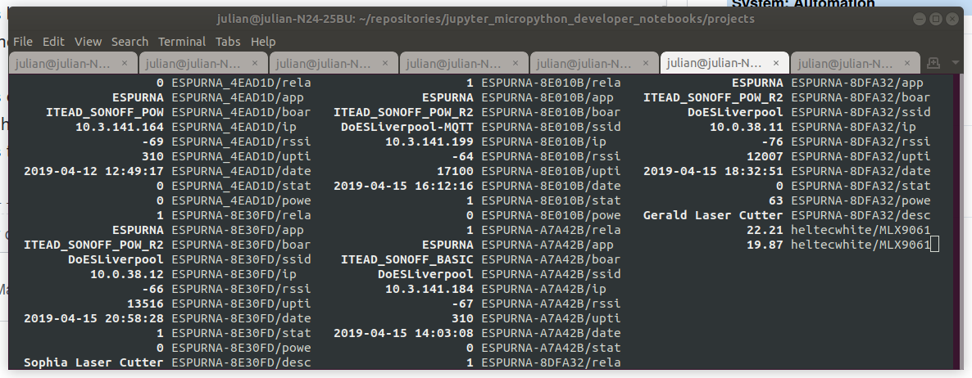Click the topic ESPURNA-8DFA32/rela

click(x=551, y=362)
